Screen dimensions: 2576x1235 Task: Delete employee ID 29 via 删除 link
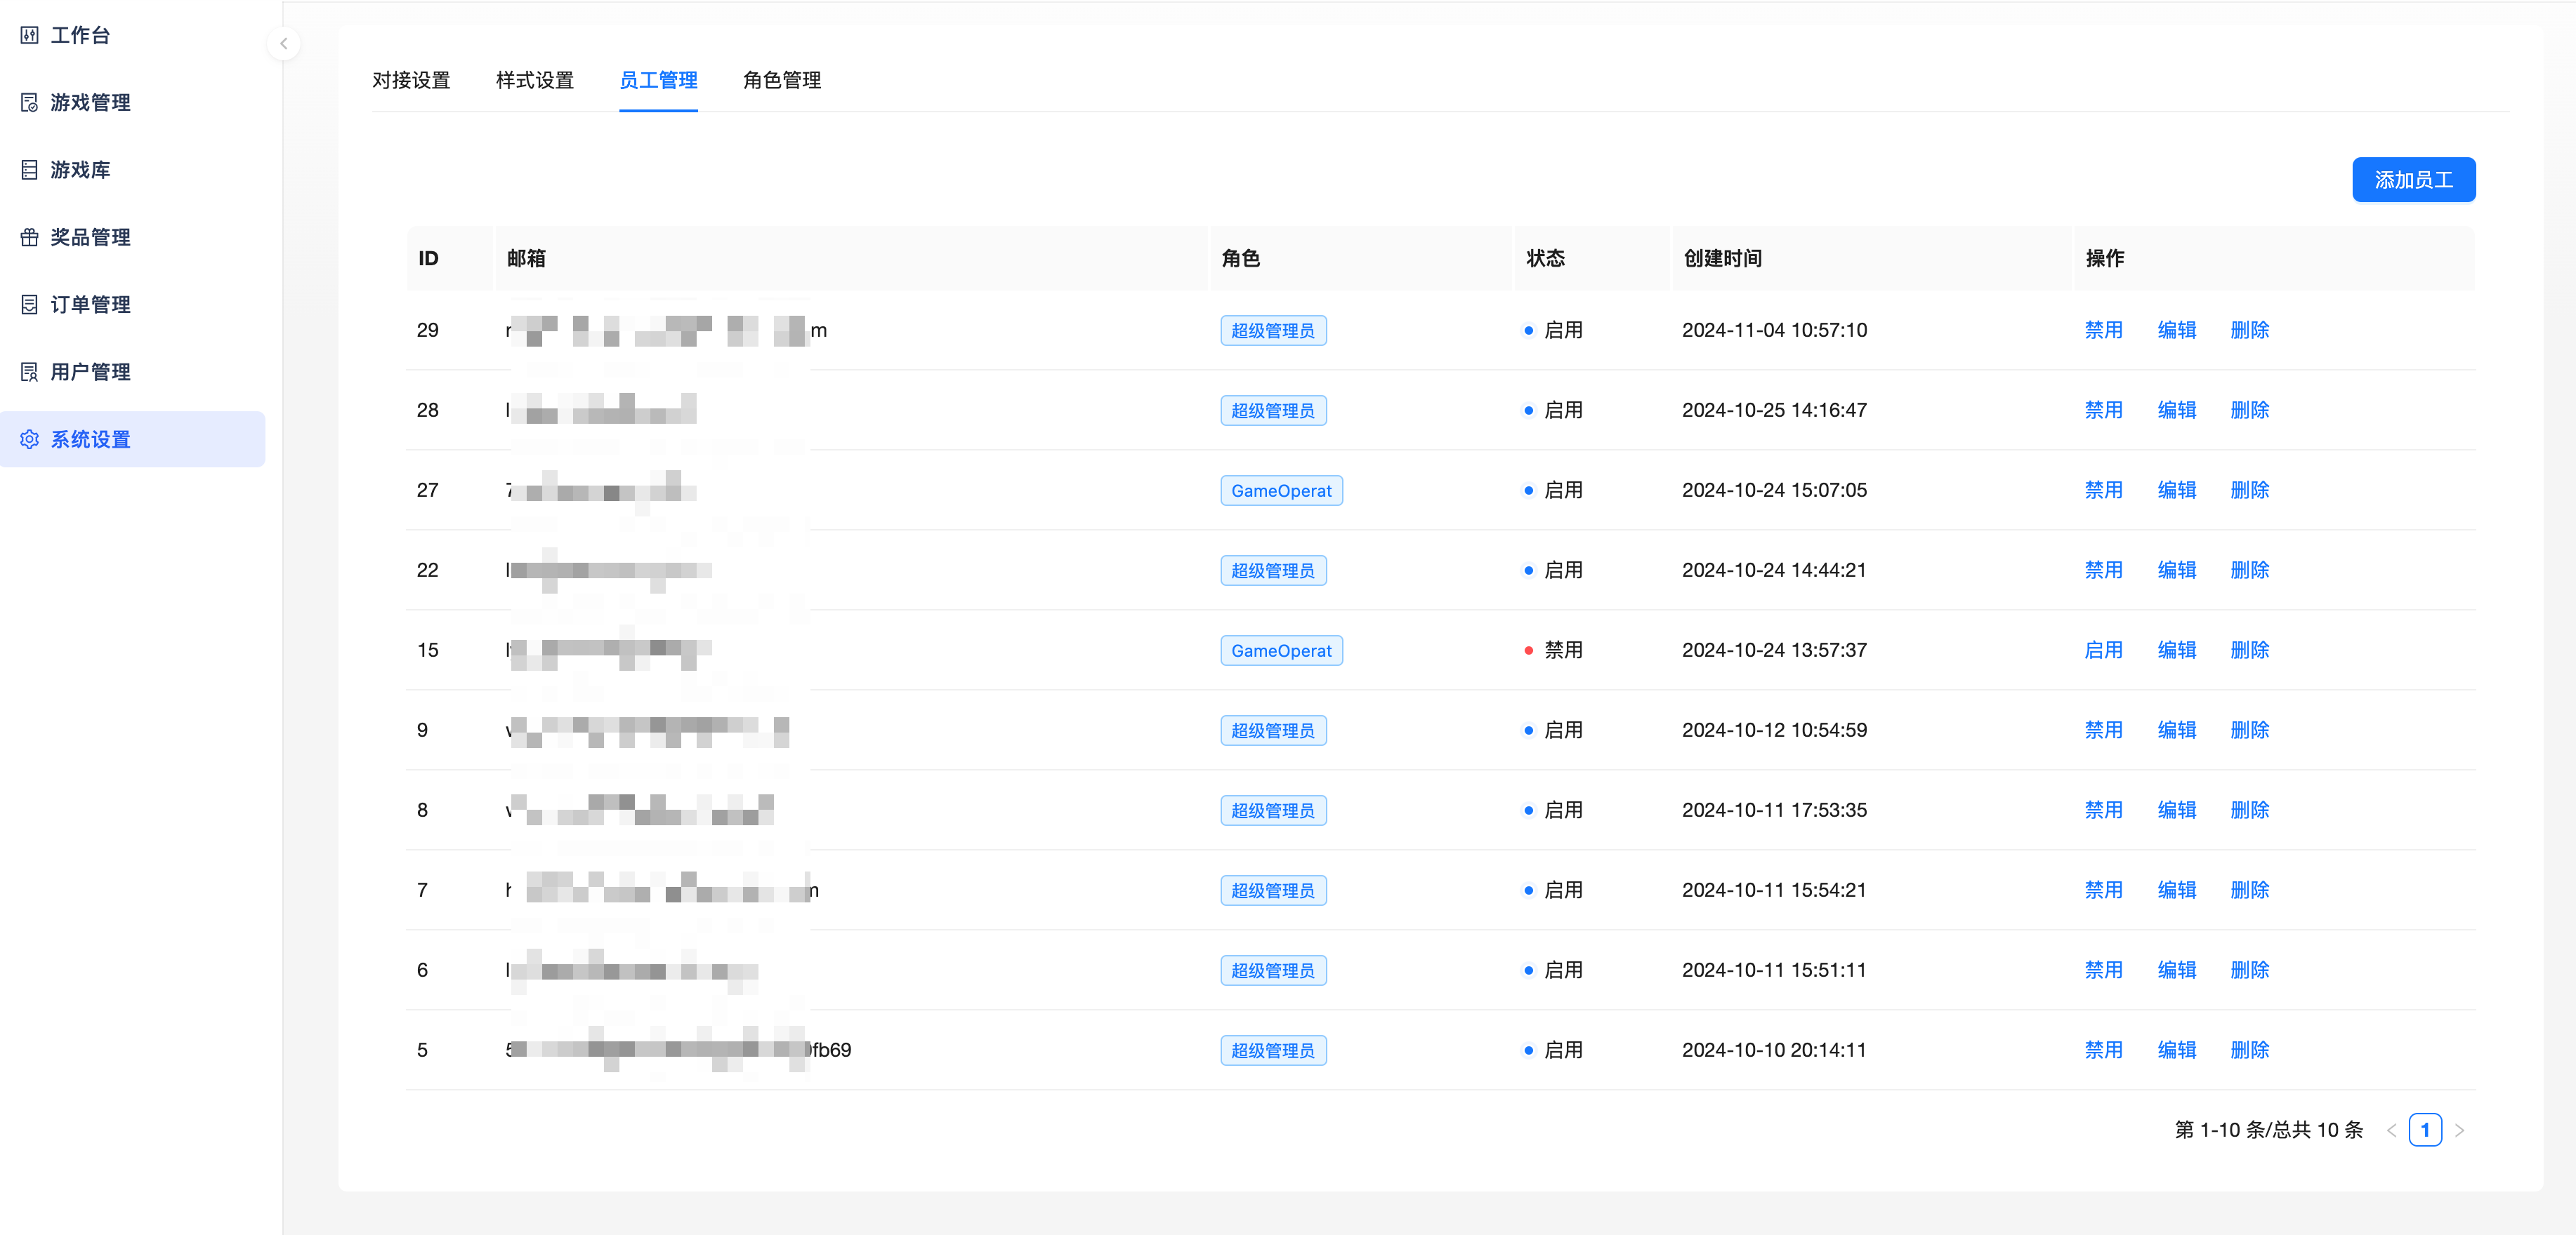[x=2249, y=330]
